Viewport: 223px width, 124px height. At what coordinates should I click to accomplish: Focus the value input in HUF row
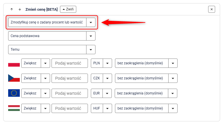pos(70,108)
